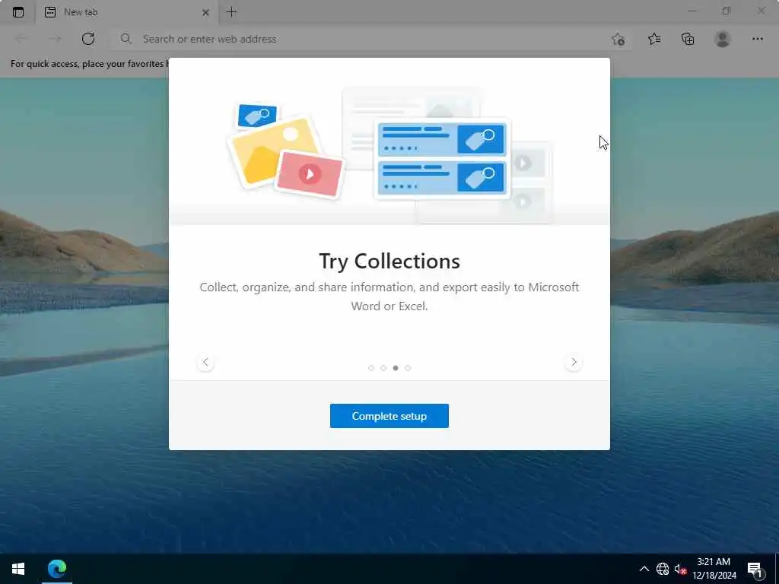This screenshot has width=779, height=584.
Task: Open the tab actions menu icon
Action: tap(18, 12)
